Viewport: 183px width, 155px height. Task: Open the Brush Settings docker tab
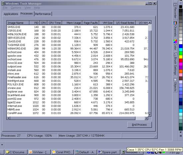[175, 64]
